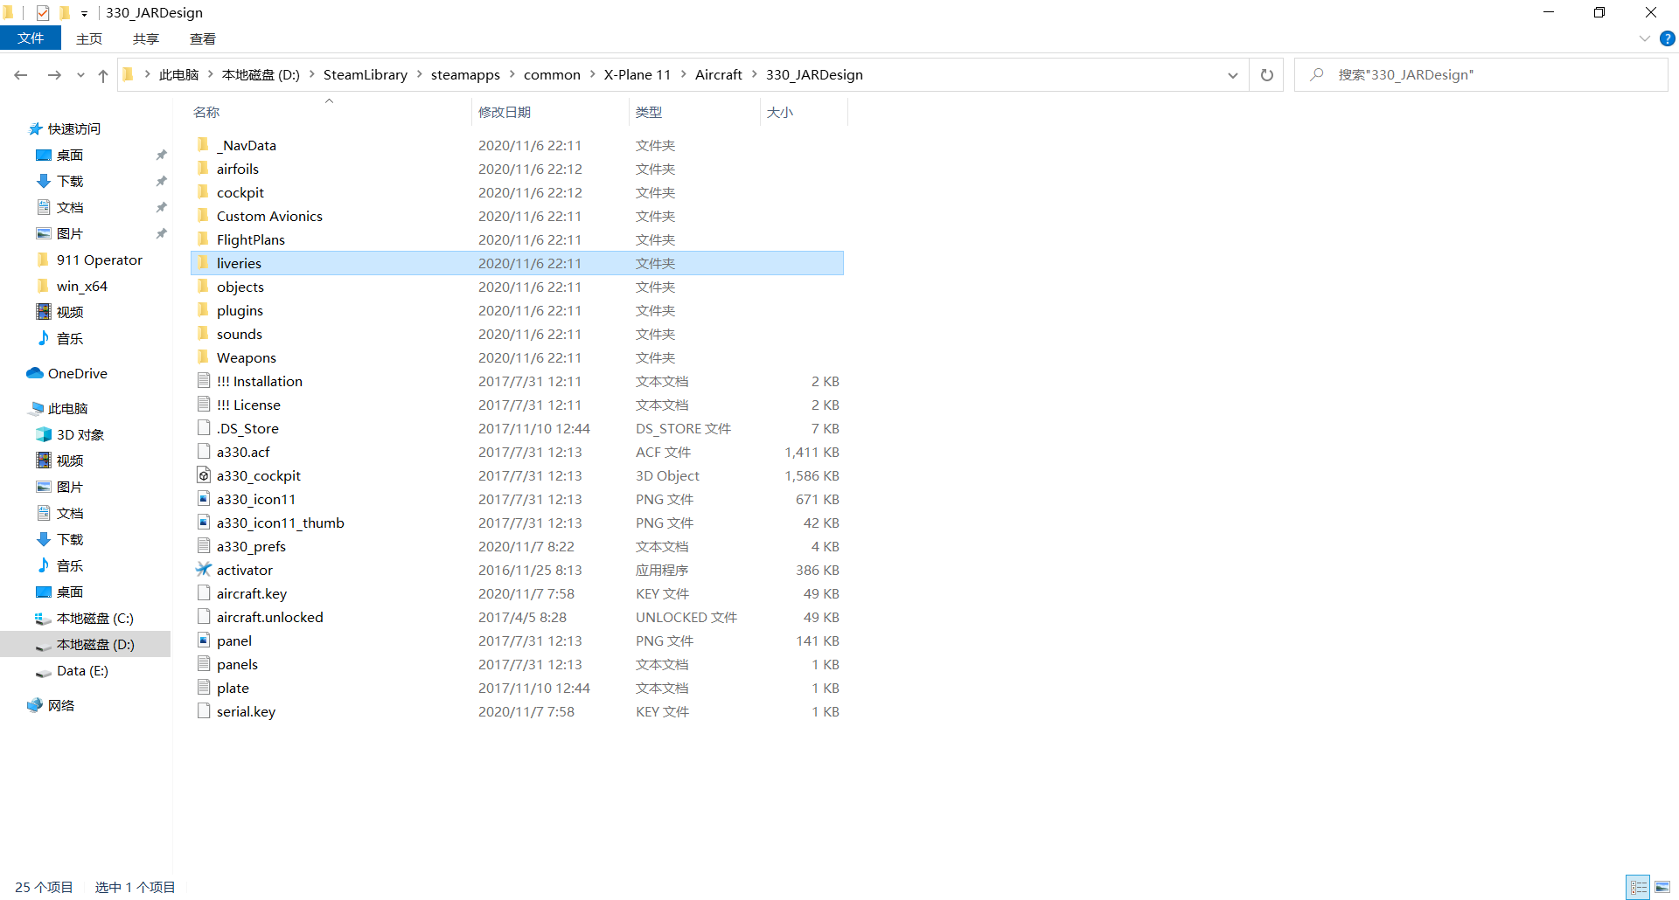This screenshot has width=1679, height=900.
Task: Click the properties quick access icon
Action: pos(42,12)
